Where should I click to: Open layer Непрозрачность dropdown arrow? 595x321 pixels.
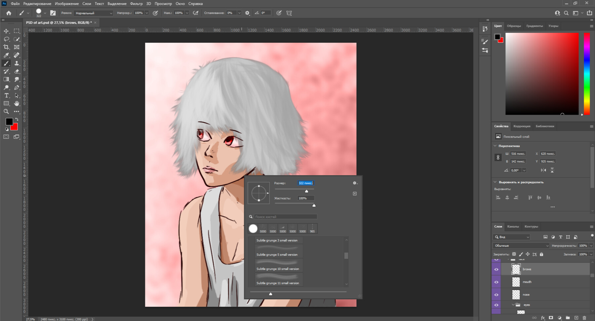[x=591, y=245]
